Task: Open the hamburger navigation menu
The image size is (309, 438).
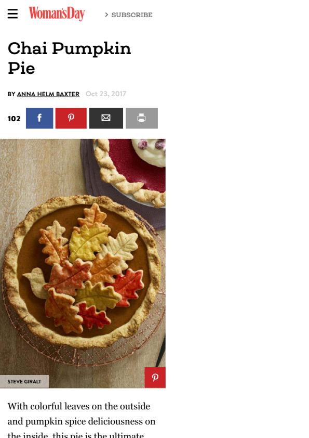Action: 12,14
